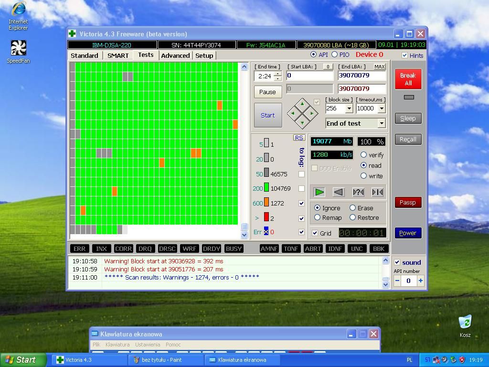Open the Ustawienia menu in Klawiatura ekranowa

pyautogui.click(x=148, y=344)
